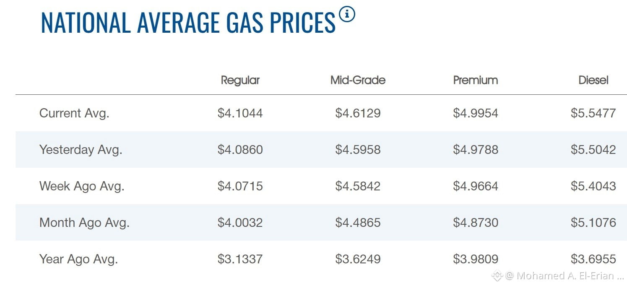This screenshot has width=627, height=286.
Task: Select current premium price $4.9954
Action: (x=476, y=113)
